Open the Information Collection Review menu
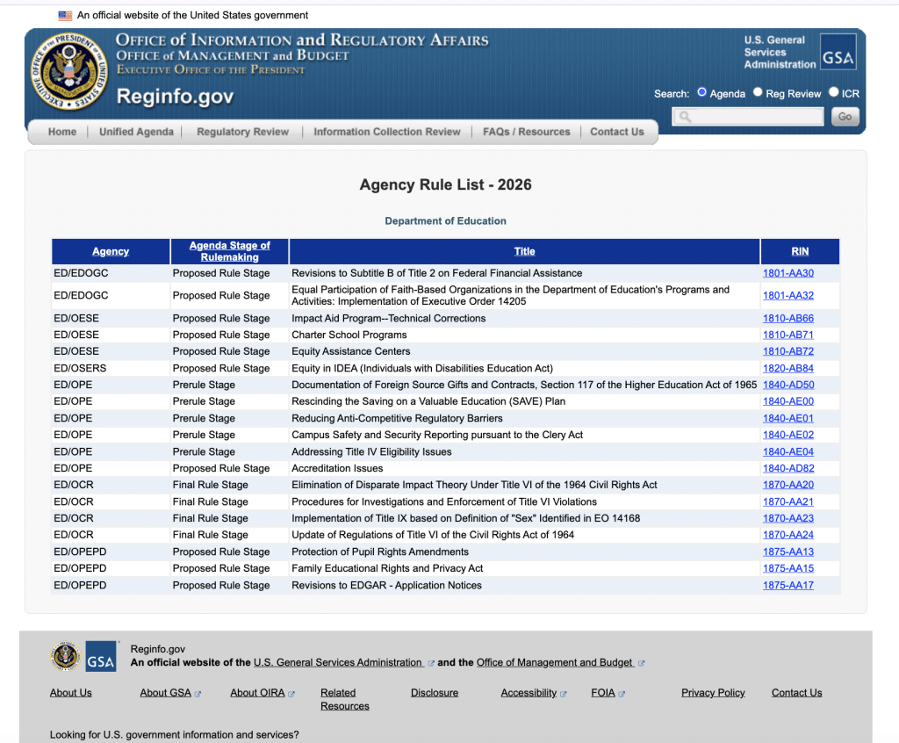 pyautogui.click(x=387, y=132)
